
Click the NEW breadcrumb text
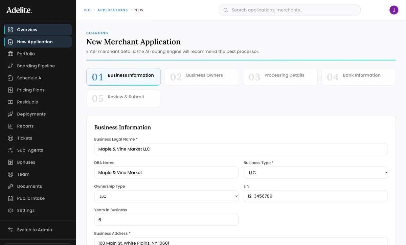139,10
